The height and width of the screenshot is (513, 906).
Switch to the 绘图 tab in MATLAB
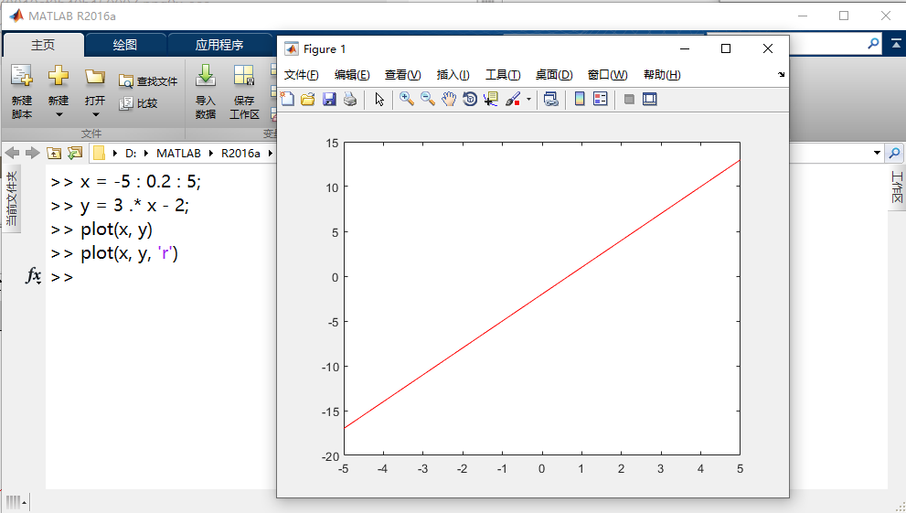pyautogui.click(x=125, y=45)
